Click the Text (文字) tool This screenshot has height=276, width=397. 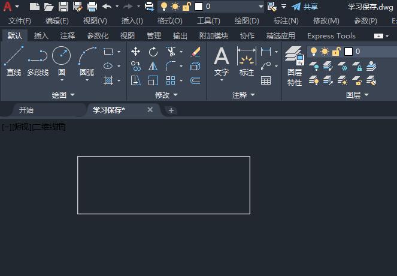(x=222, y=61)
